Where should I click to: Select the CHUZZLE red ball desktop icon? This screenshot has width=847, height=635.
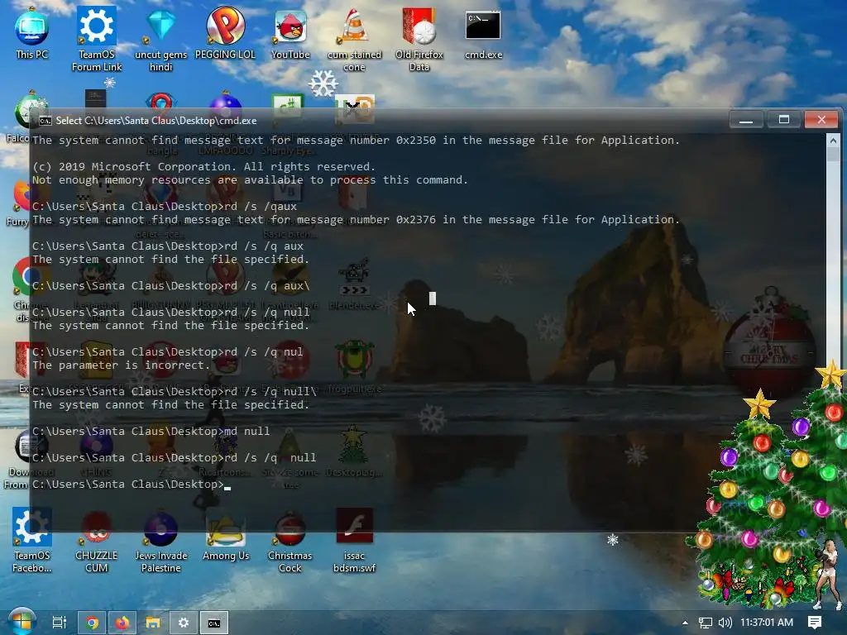point(97,540)
